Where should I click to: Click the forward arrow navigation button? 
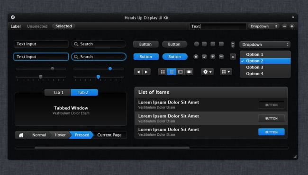tap(146, 72)
